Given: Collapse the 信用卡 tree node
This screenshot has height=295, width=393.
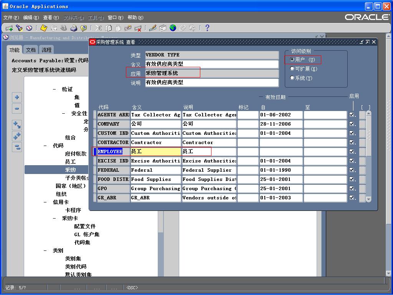Looking at the screenshot, I should [x=45, y=202].
